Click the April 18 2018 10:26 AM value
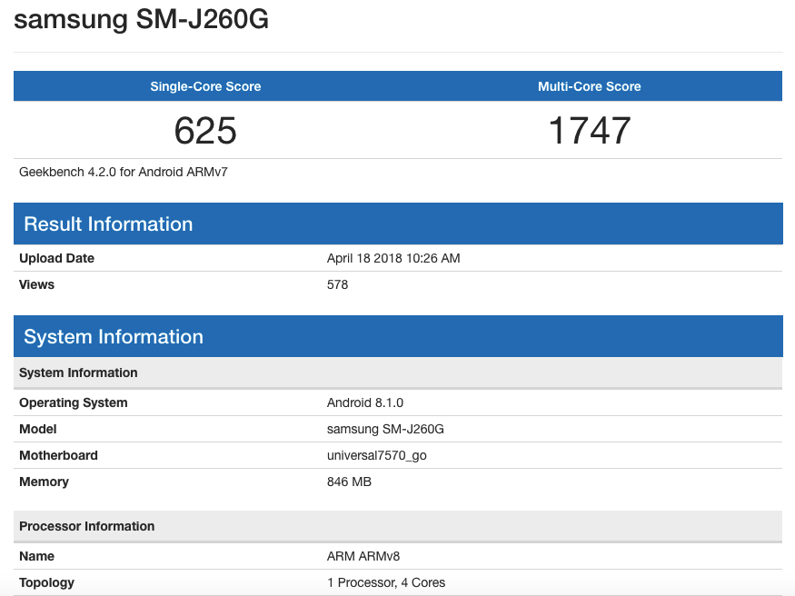This screenshot has height=596, width=795. 393,258
